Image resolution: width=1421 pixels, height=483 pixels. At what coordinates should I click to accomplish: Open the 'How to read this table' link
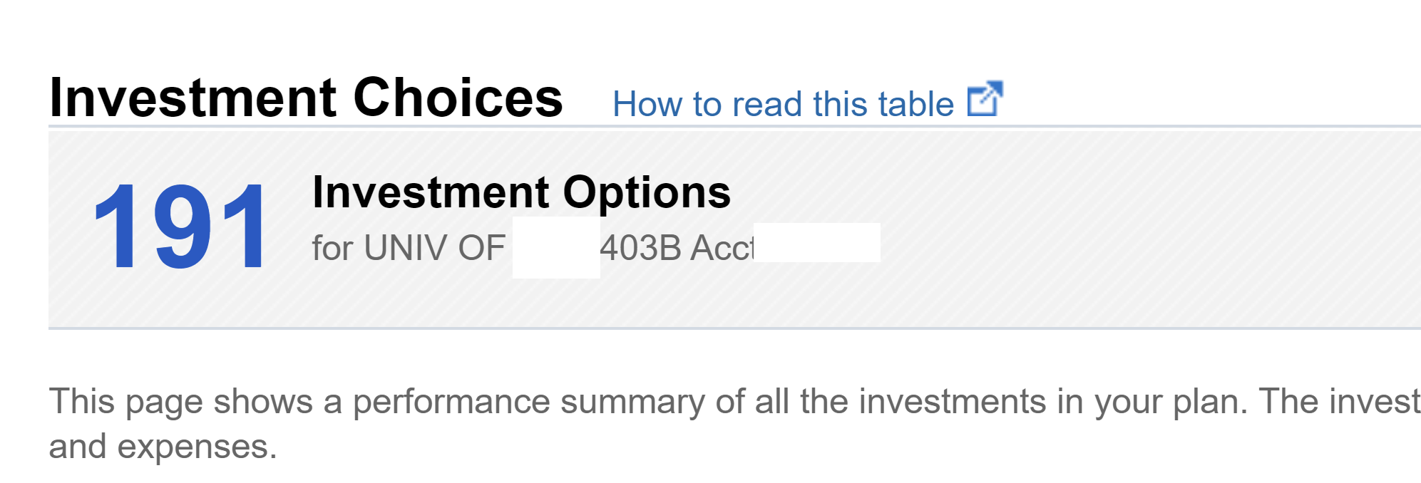783,104
